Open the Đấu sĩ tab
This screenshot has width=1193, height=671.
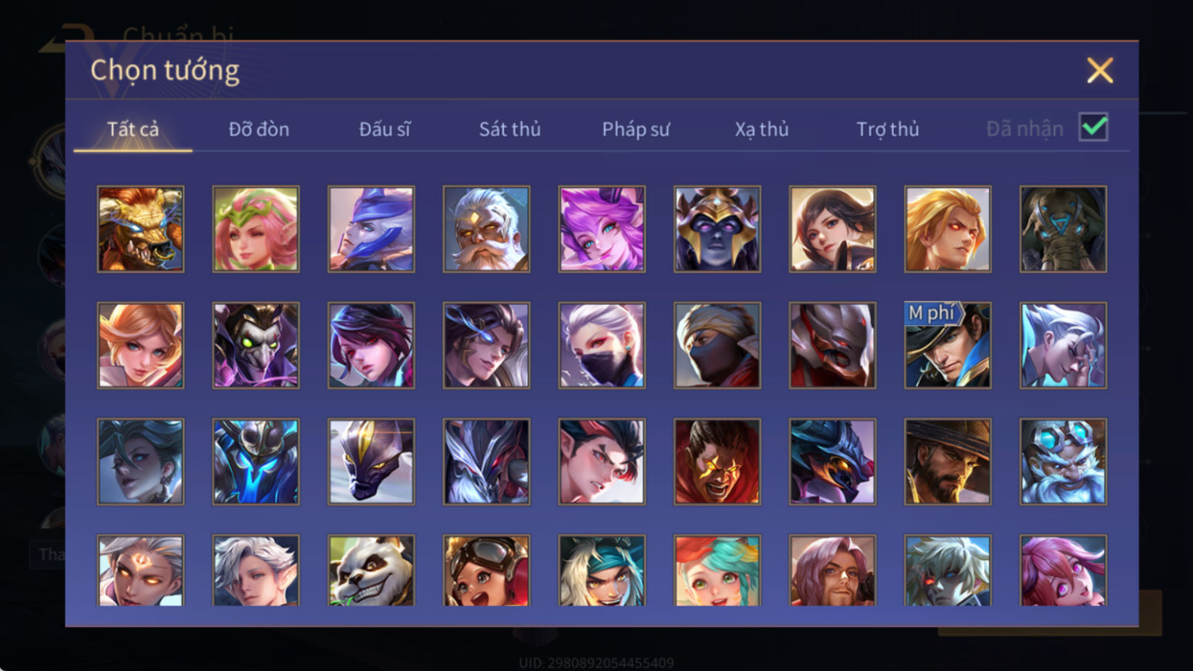(385, 129)
